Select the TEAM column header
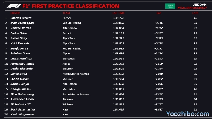This screenshot has width=212, height=119. pyautogui.click(x=66, y=13)
